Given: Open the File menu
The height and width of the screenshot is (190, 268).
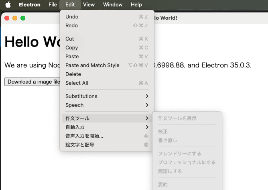Looking at the screenshot, I should pyautogui.click(x=53, y=5).
